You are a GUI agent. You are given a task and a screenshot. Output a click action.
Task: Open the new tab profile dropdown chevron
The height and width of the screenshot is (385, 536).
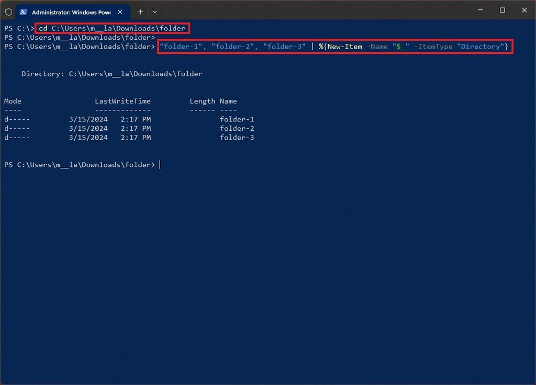(154, 12)
